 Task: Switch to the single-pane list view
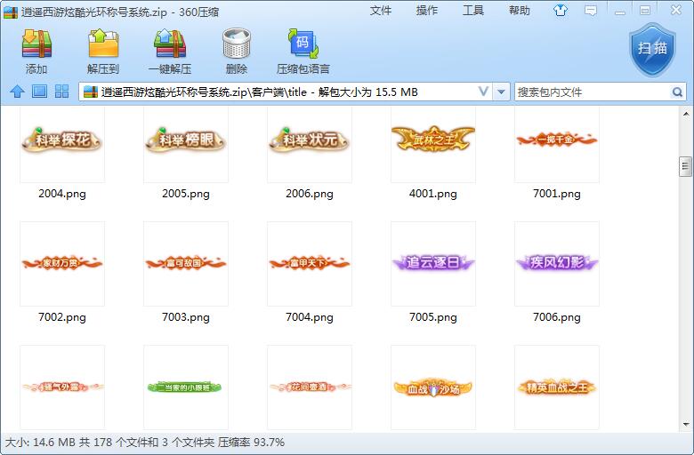39,92
